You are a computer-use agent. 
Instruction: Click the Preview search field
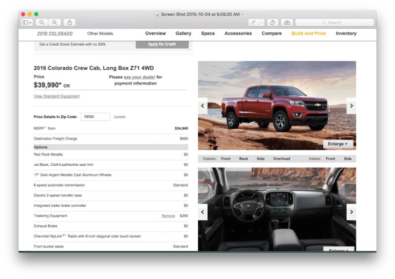(335, 22)
